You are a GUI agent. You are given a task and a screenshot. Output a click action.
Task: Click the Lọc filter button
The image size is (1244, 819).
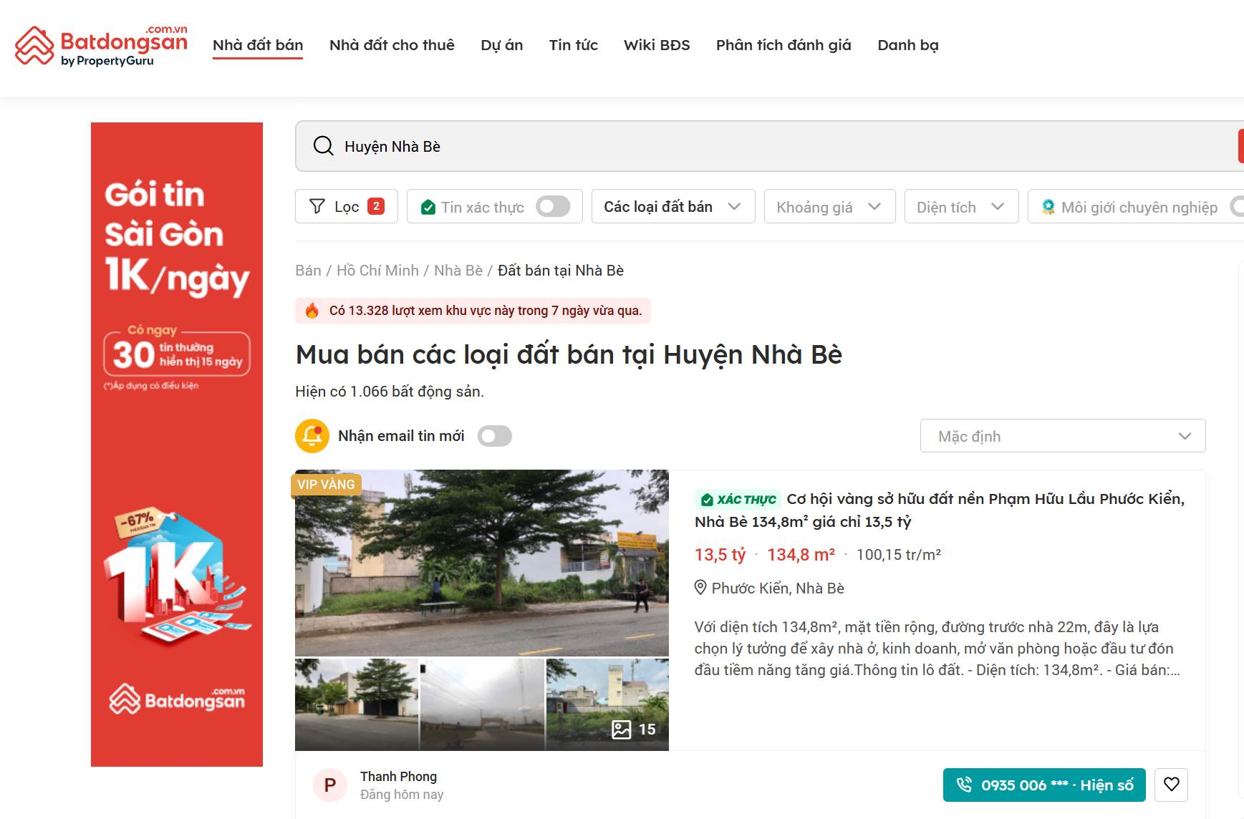[x=347, y=206]
